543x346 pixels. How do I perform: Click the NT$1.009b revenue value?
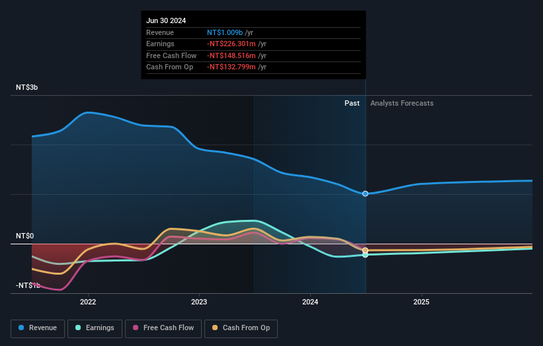click(225, 32)
